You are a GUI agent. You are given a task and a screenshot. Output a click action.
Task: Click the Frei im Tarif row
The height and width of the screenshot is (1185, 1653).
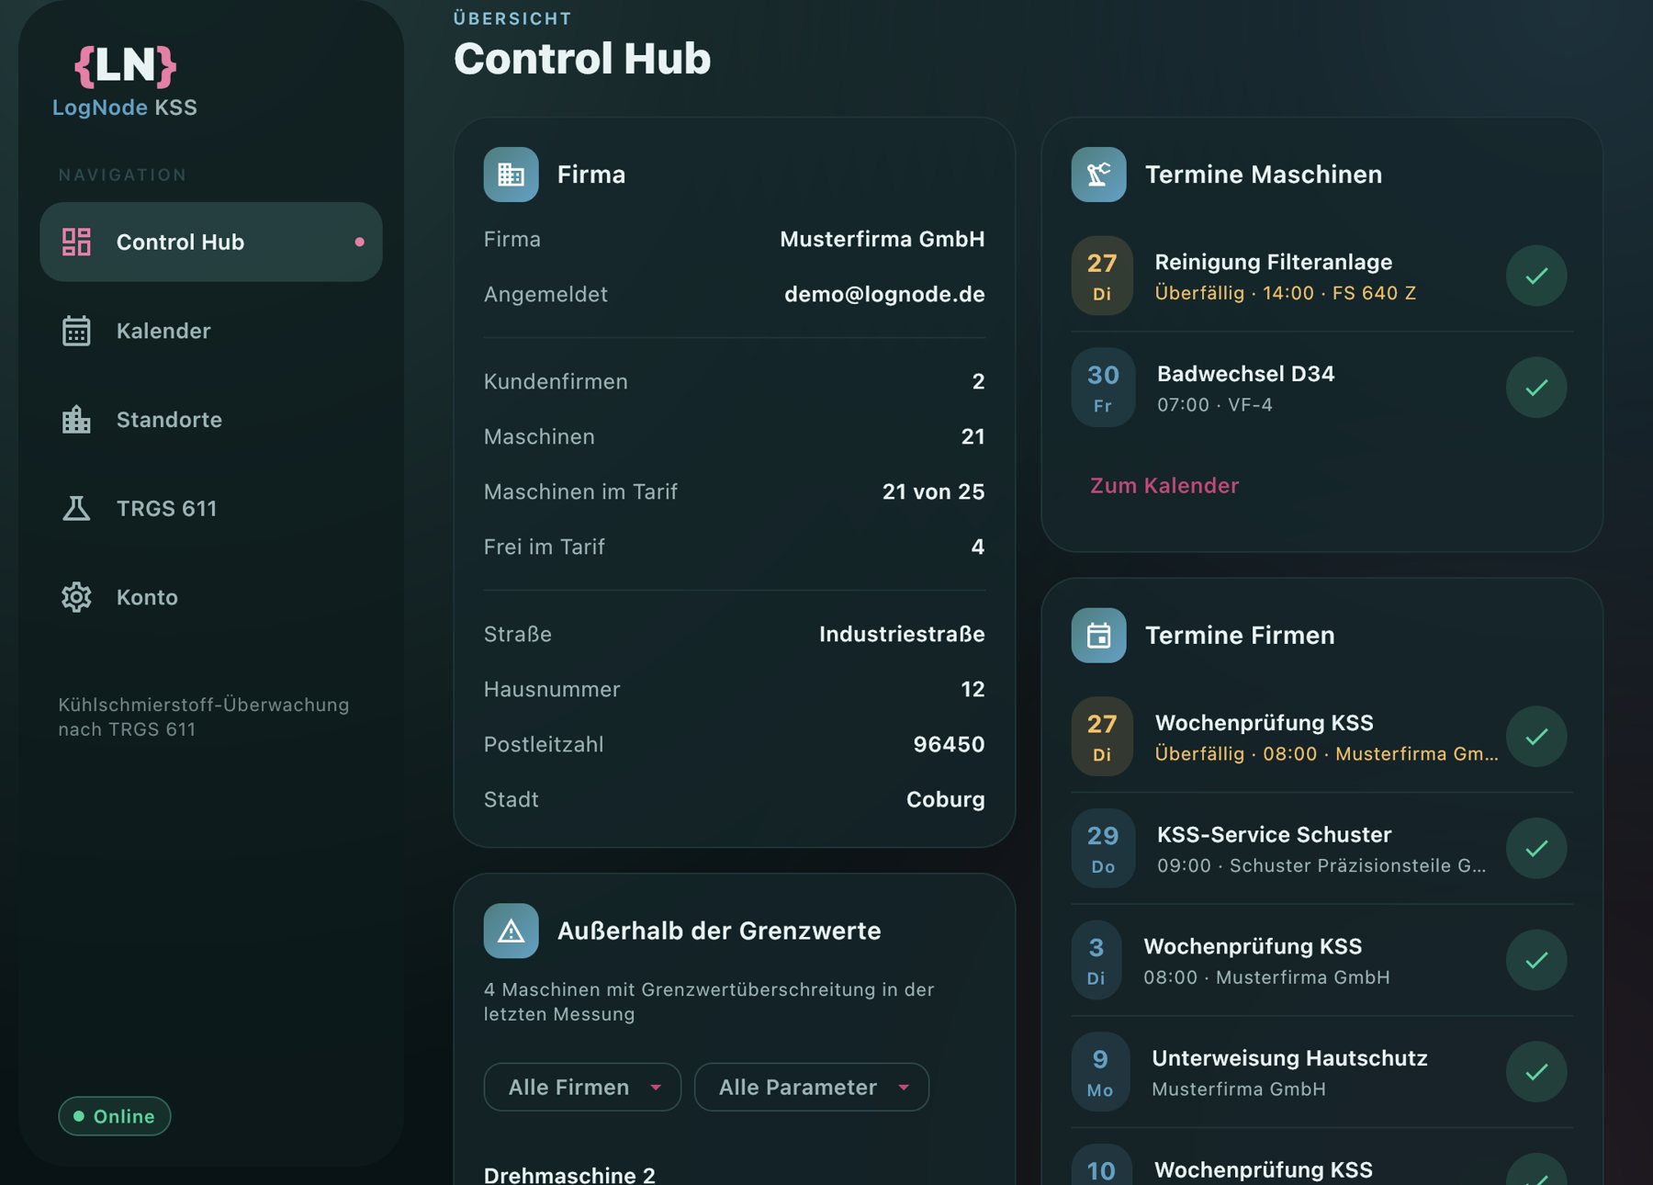pos(734,547)
